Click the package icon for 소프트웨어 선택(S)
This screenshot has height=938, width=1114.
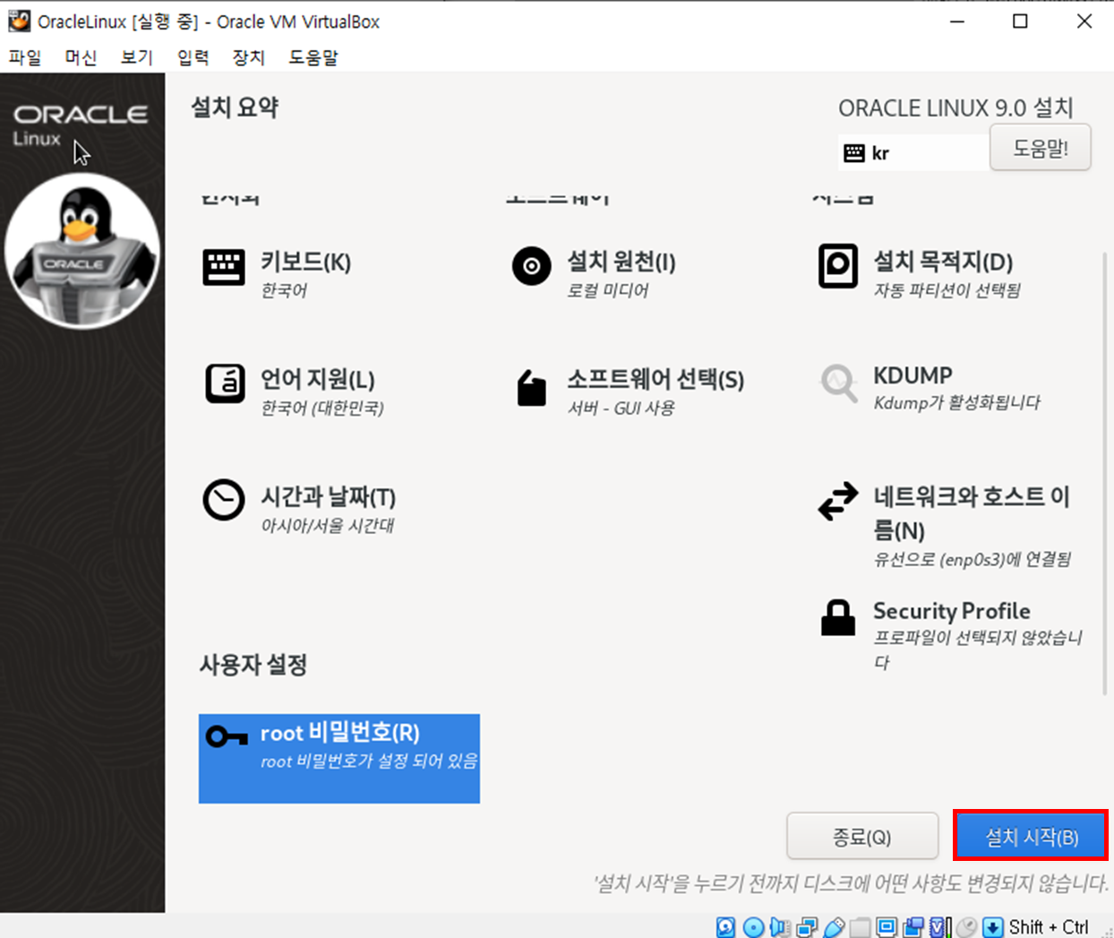tap(531, 388)
